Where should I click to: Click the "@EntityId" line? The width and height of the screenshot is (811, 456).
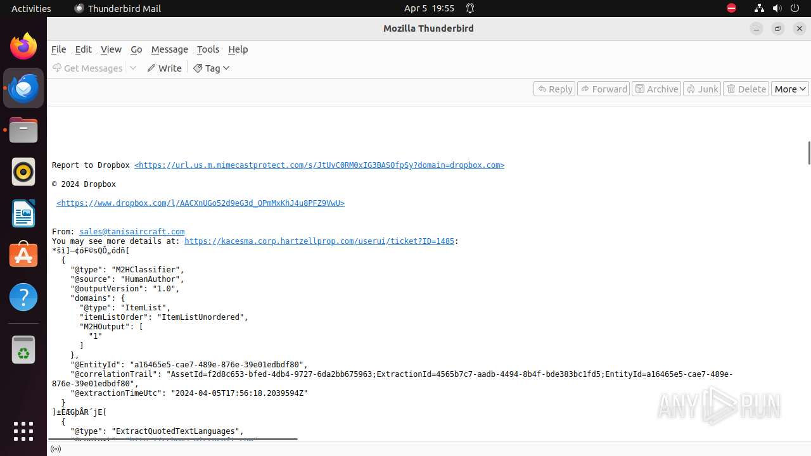189,365
